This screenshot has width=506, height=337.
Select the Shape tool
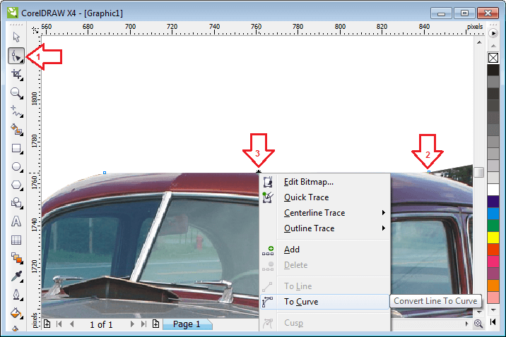click(x=16, y=56)
